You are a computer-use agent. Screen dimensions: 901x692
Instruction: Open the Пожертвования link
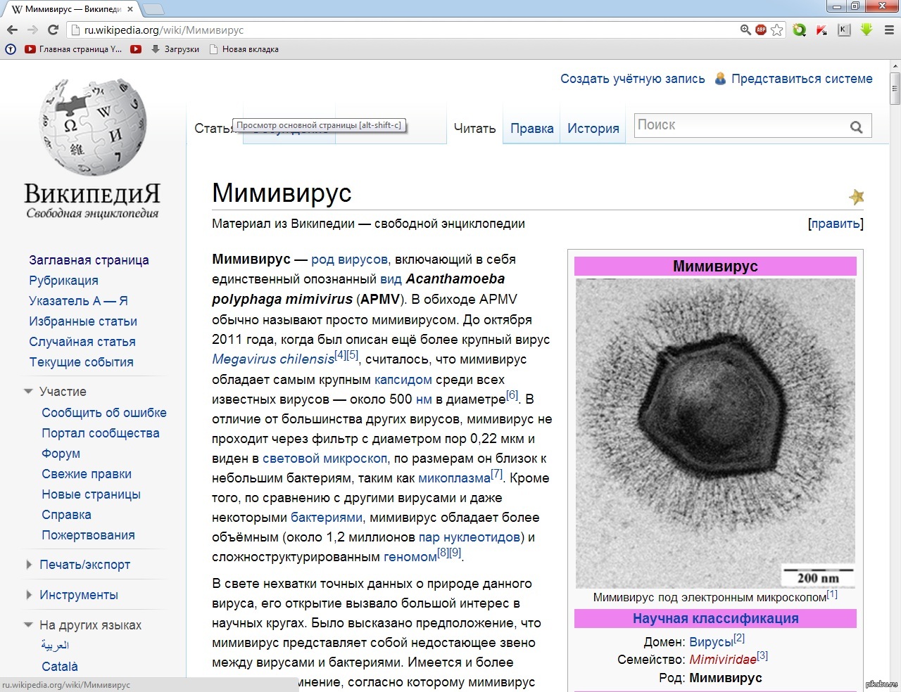click(88, 535)
